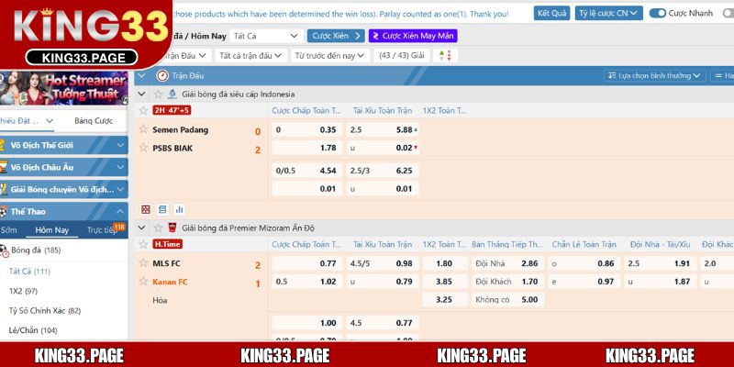
Task: Open the Hot Streamer Tướng Thuật banner
Action: 63,88
